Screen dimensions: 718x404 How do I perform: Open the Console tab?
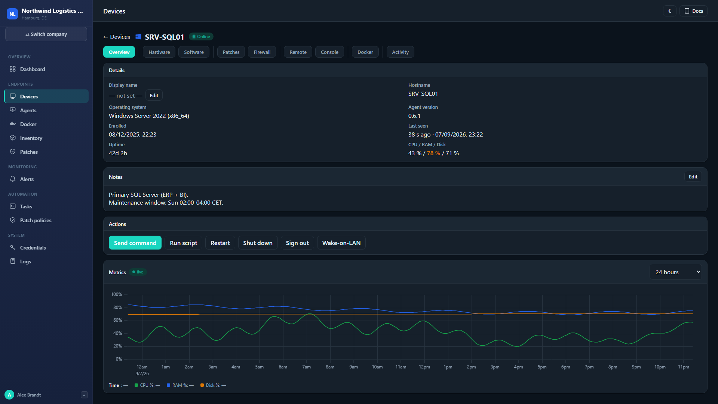coord(329,52)
